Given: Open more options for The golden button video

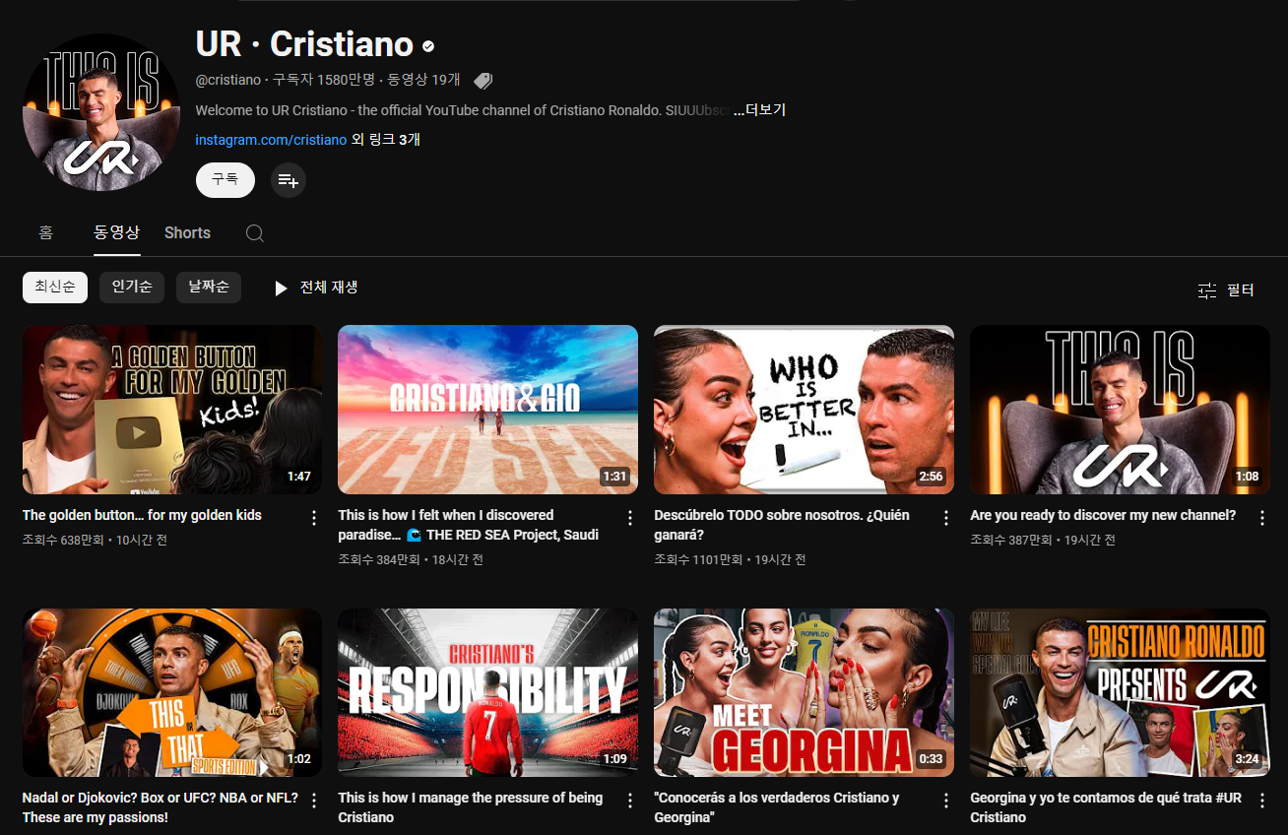Looking at the screenshot, I should [x=314, y=518].
